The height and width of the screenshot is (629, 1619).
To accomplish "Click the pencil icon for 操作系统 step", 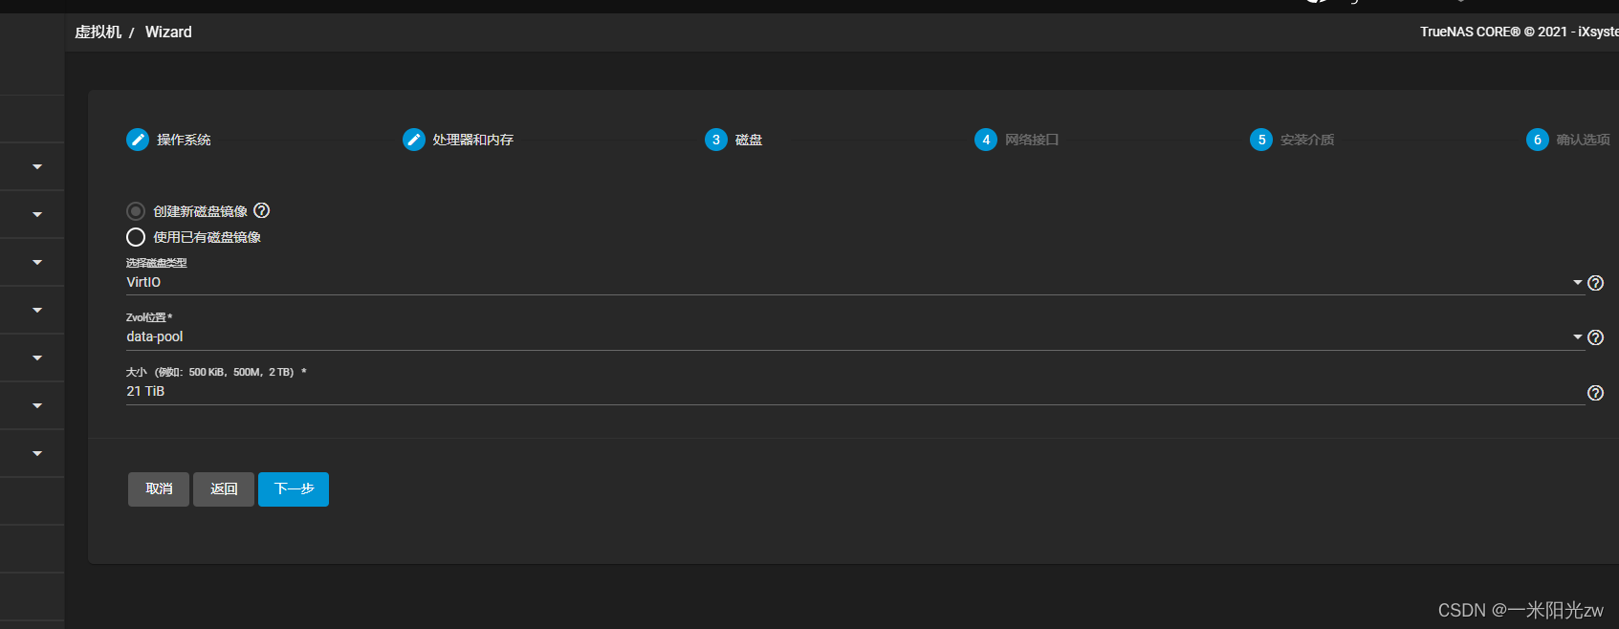I will (138, 140).
